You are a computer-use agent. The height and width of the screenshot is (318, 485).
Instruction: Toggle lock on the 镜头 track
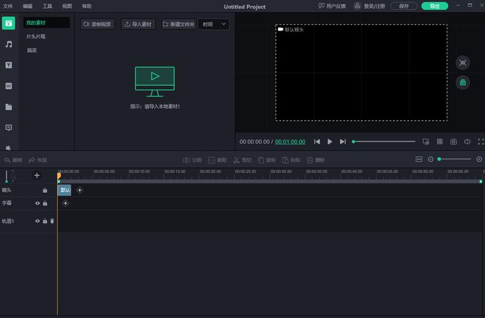pyautogui.click(x=45, y=190)
